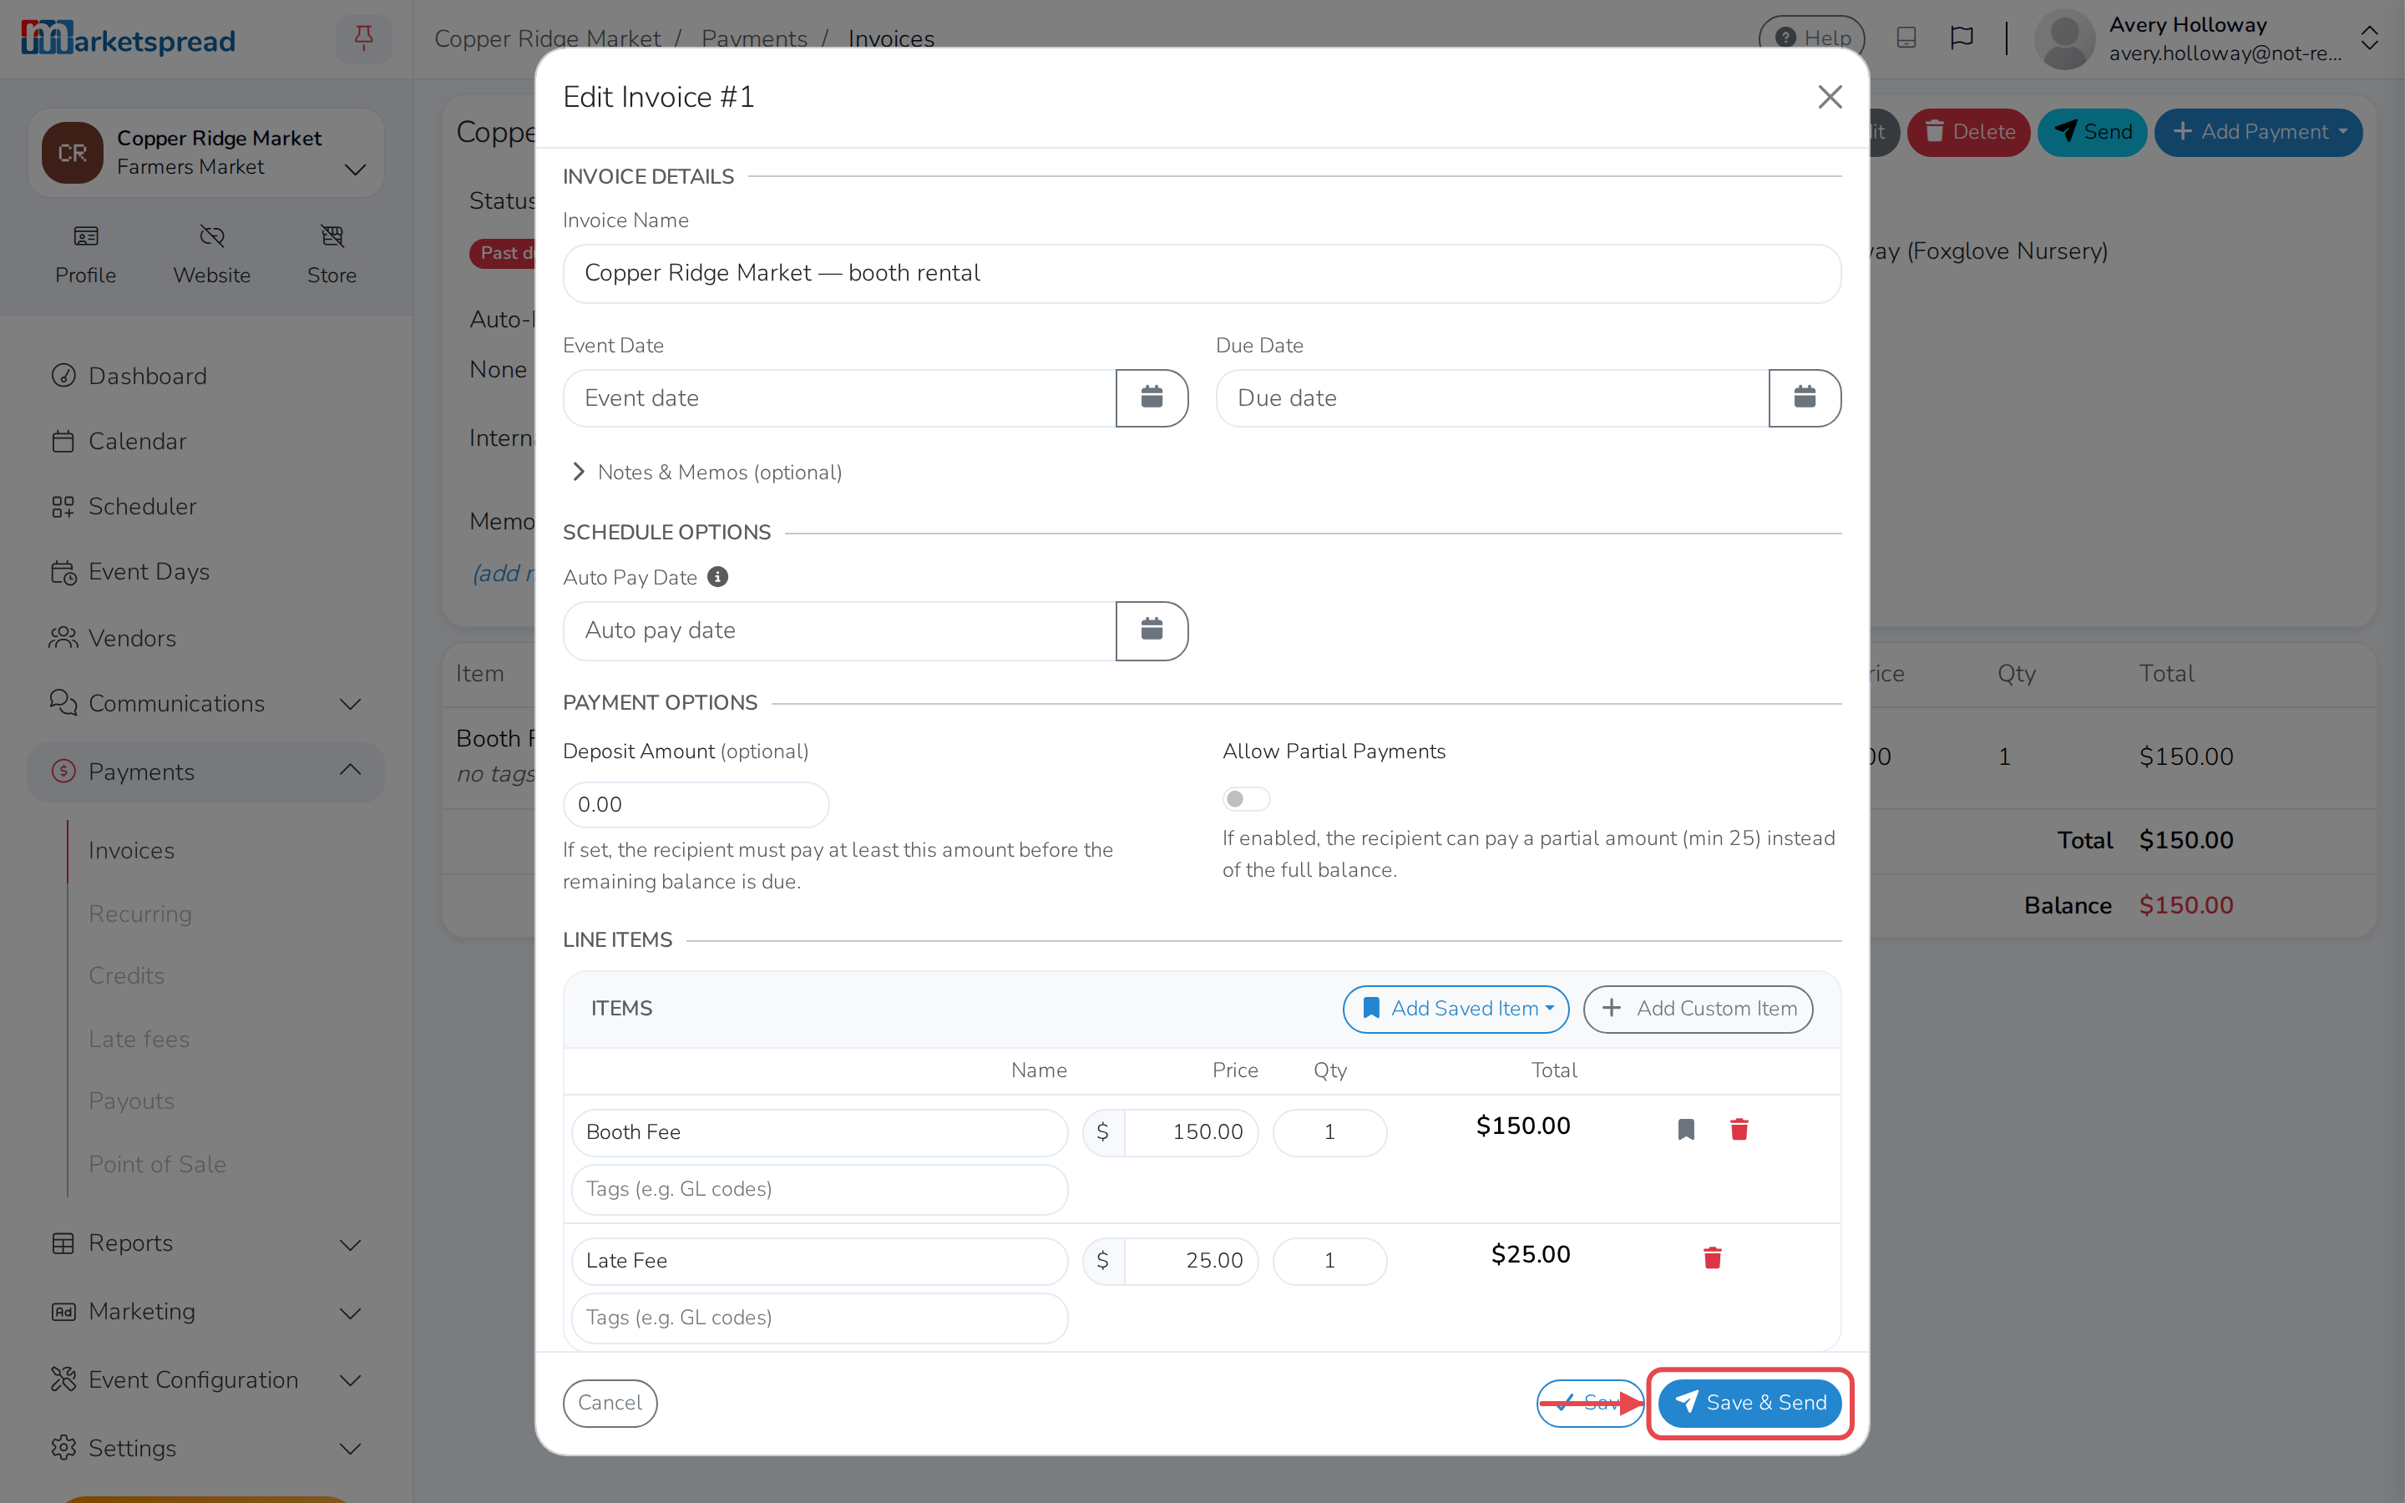Click the Help button
Image resolution: width=2405 pixels, height=1503 pixels.
1810,38
